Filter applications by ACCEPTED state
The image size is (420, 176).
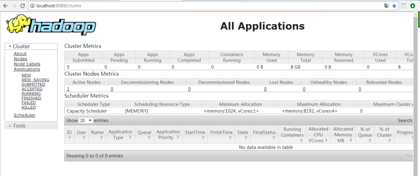click(32, 89)
